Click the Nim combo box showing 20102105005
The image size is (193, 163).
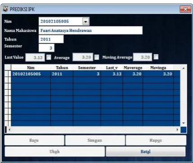tap(64, 21)
